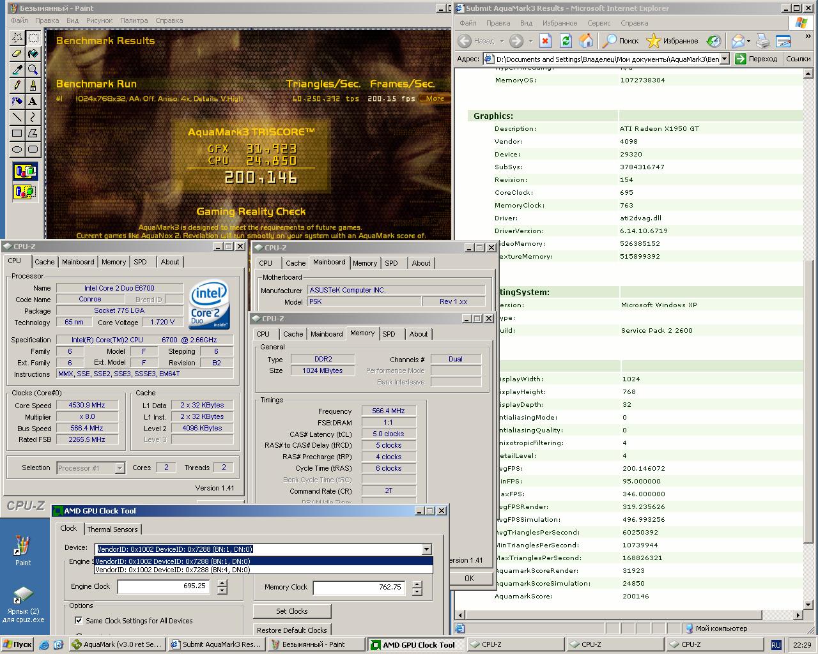The image size is (818, 654).
Task: Toggle Same Clock Settings for All Devices
Action: [79, 620]
